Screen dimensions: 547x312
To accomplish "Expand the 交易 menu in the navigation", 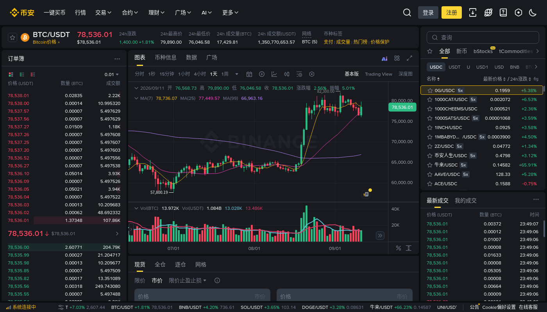I will coord(104,12).
